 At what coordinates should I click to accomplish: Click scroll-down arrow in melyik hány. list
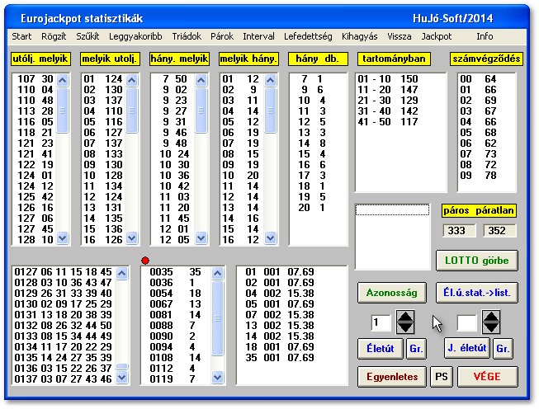click(271, 237)
